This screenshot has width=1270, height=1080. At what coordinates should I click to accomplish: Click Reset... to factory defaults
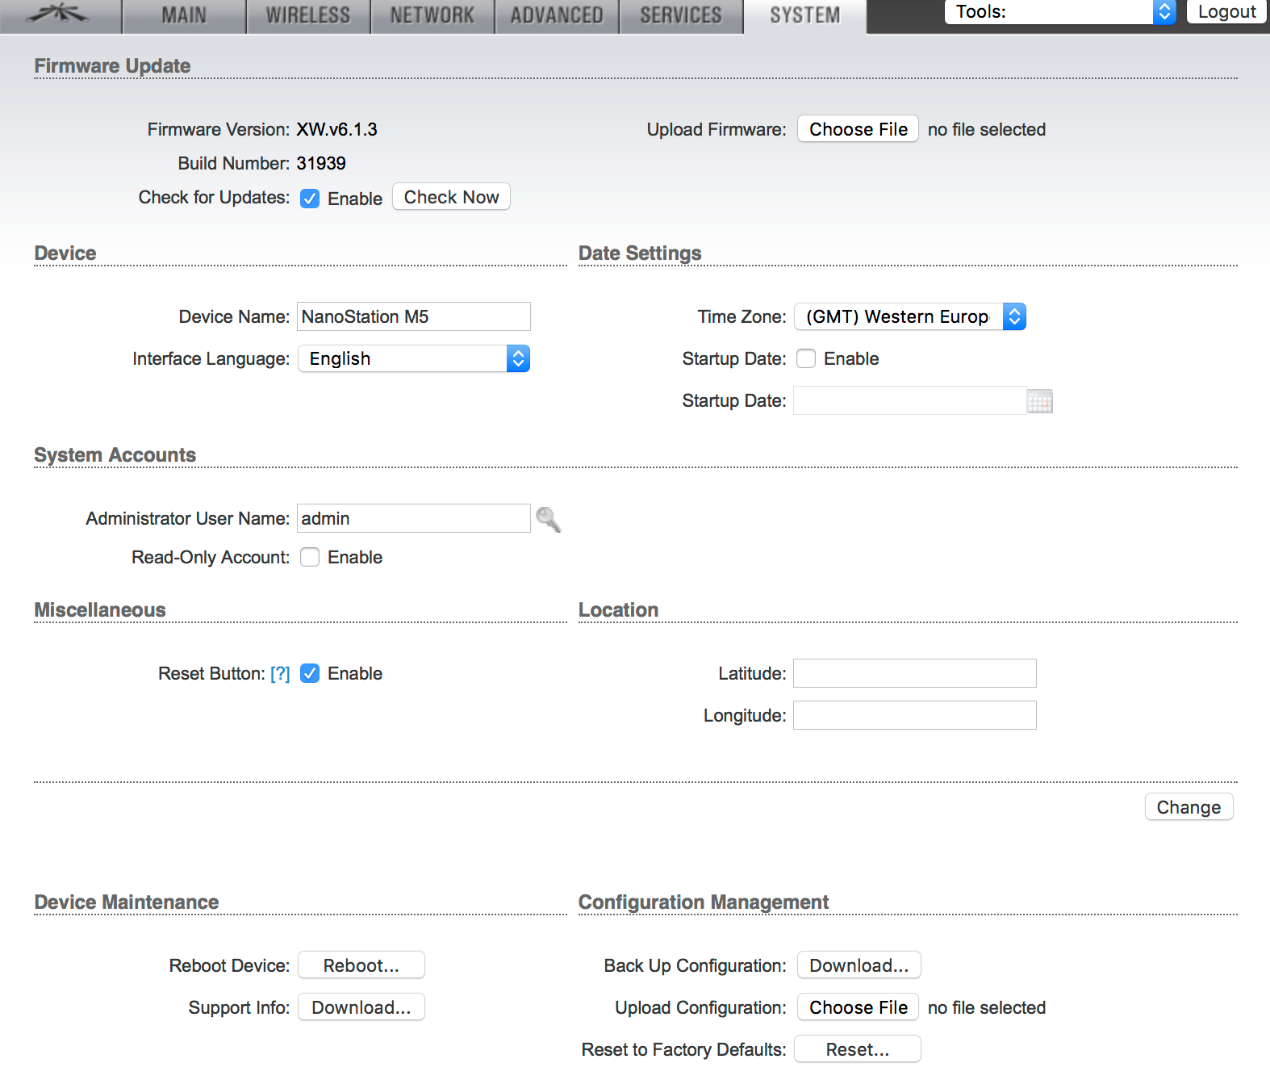pyautogui.click(x=858, y=1049)
